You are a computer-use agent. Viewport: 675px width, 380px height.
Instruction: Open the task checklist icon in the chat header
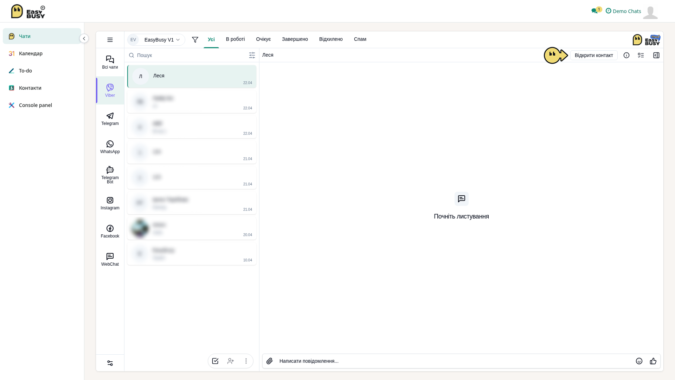[641, 55]
